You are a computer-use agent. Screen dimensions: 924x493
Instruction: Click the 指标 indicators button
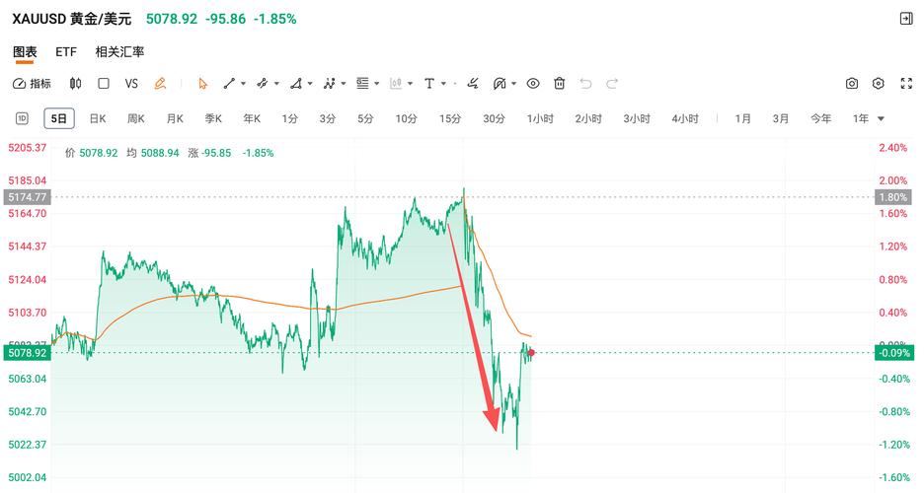(32, 84)
